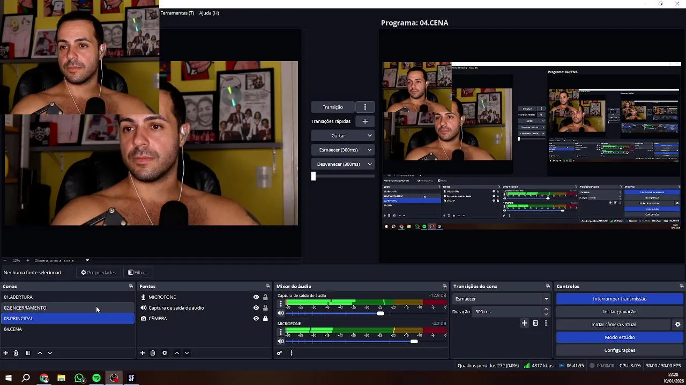The image size is (686, 385).
Task: Open the Ferramentas (T) menu
Action: 177,13
